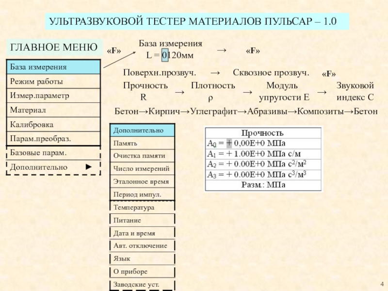
Task: Select 'База измерения' in main menu
Action: (53, 66)
